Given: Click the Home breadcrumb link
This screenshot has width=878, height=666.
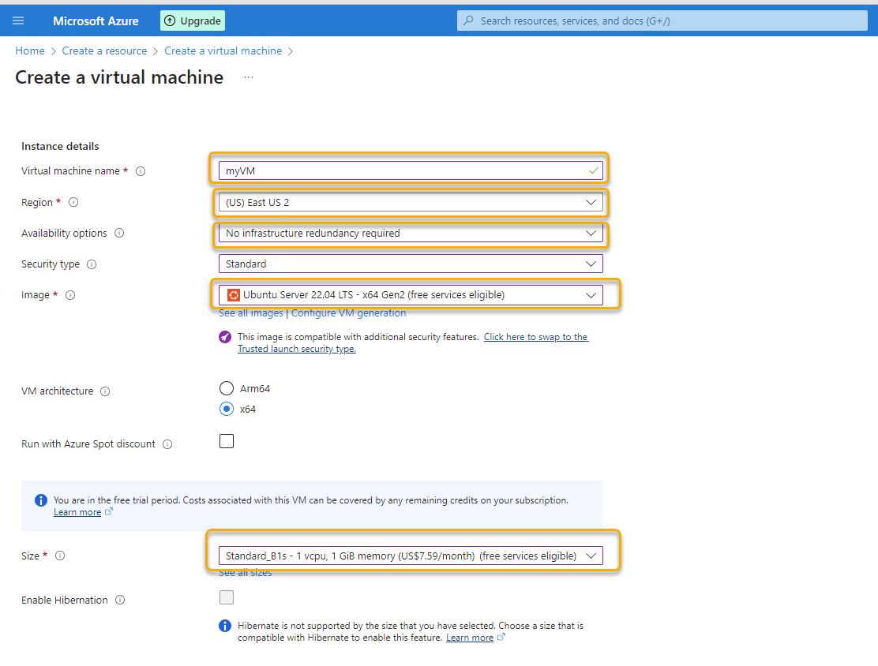Looking at the screenshot, I should pyautogui.click(x=29, y=51).
